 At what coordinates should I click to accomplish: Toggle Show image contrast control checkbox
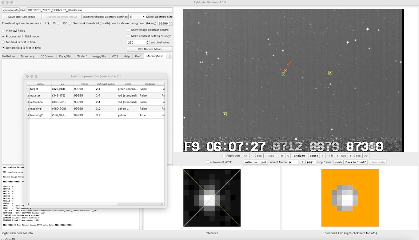coord(129,30)
